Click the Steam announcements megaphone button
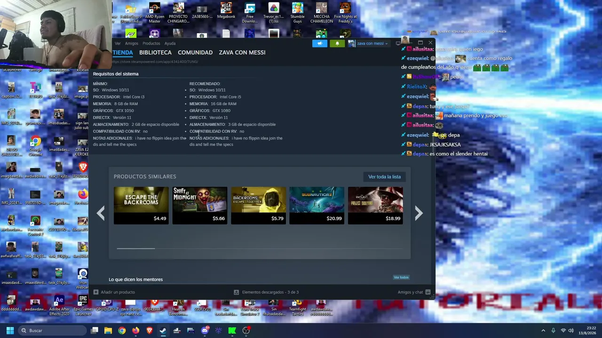 (x=319, y=44)
